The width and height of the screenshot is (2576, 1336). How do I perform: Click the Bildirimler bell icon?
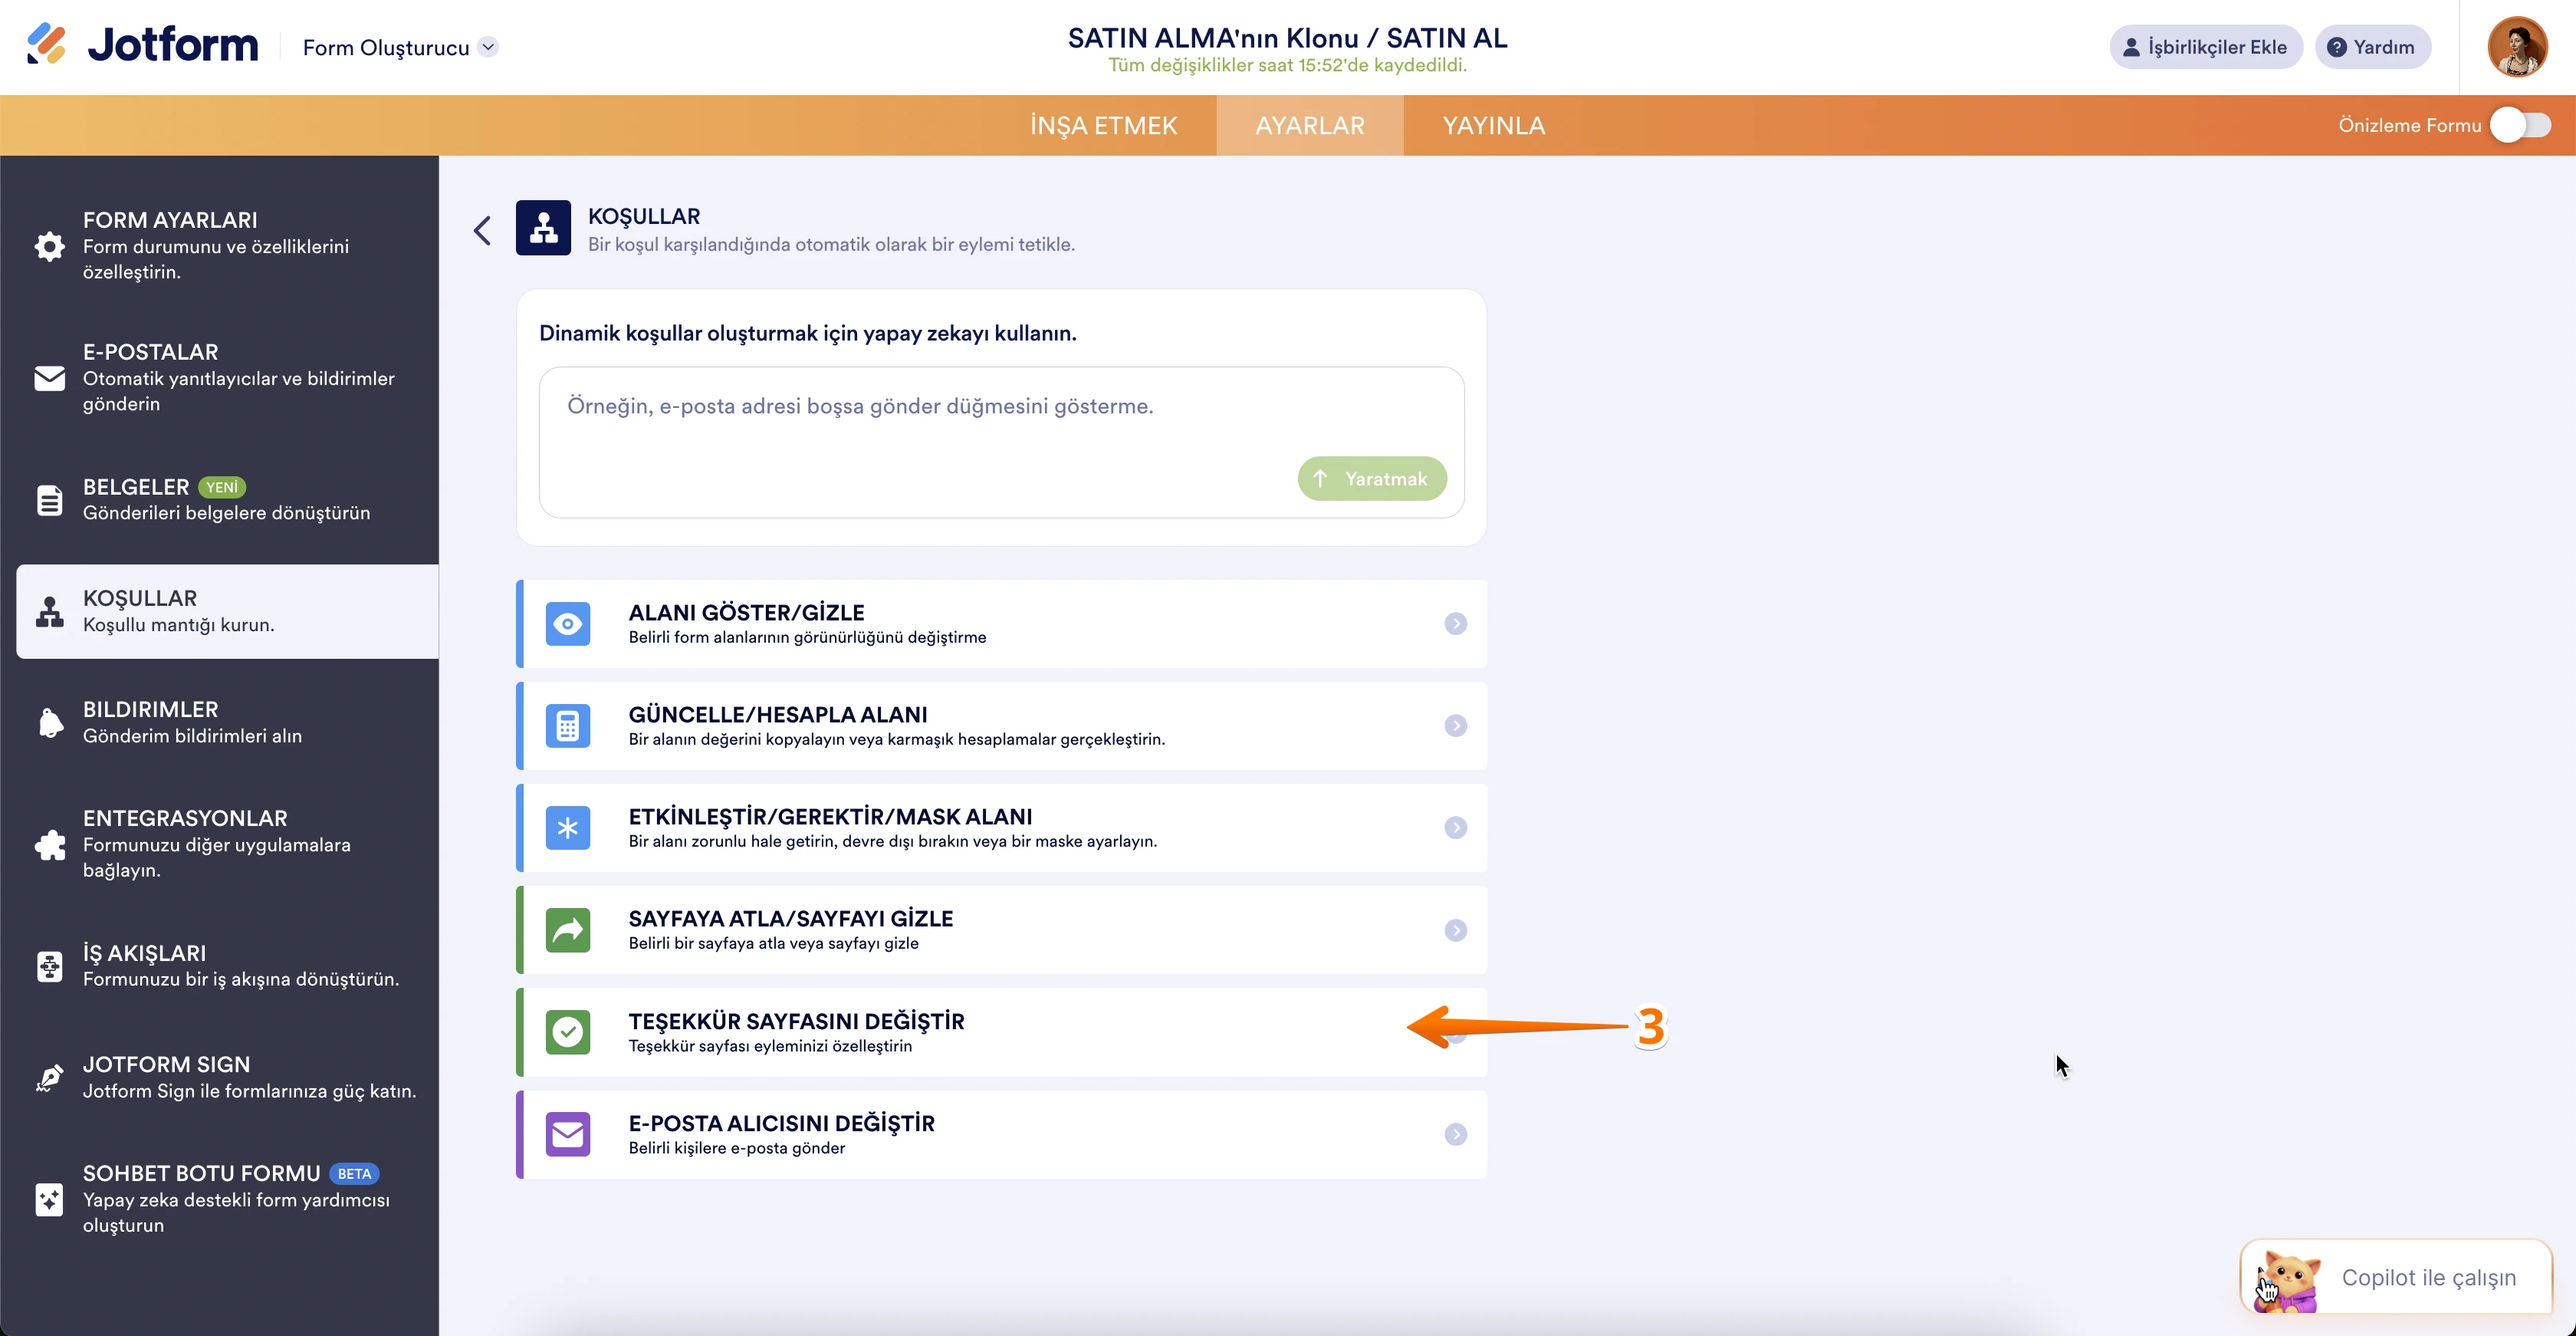tap(48, 722)
